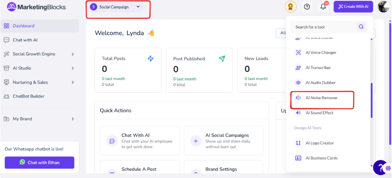
Task: Expand the My Brand chevron
Action: 73,119
